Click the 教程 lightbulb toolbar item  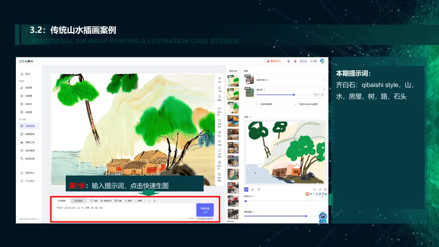click(138, 201)
